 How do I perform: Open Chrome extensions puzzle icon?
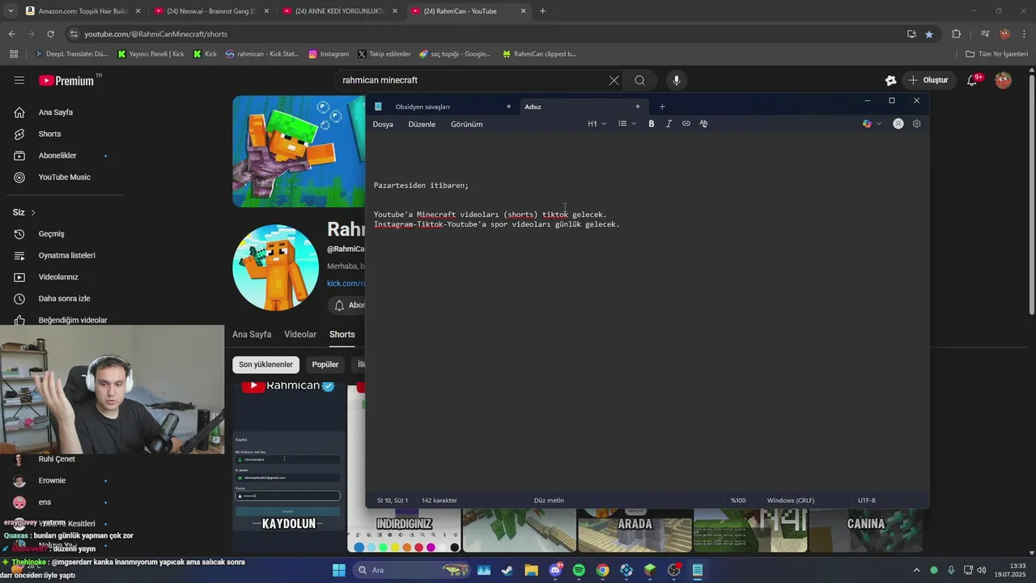956,34
